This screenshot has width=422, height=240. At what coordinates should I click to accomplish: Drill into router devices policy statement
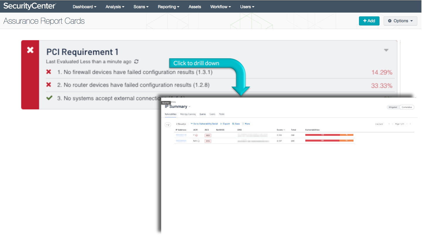click(x=133, y=85)
